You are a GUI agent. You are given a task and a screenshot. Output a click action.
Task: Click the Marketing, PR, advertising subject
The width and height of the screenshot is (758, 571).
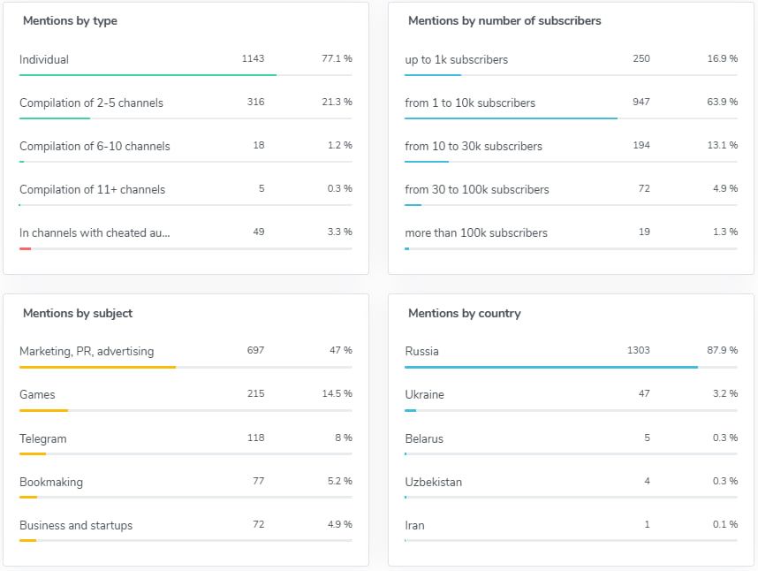click(x=87, y=351)
